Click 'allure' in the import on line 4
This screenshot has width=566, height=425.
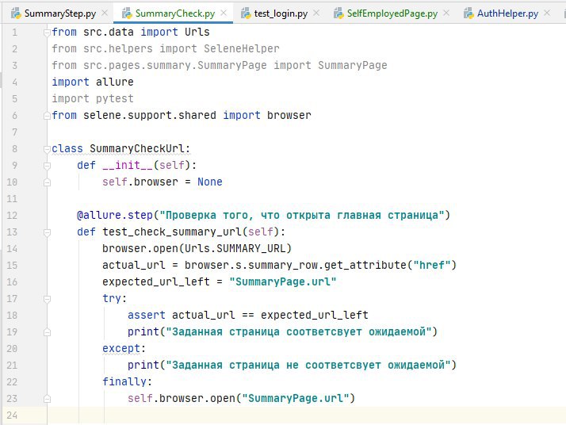pos(114,82)
